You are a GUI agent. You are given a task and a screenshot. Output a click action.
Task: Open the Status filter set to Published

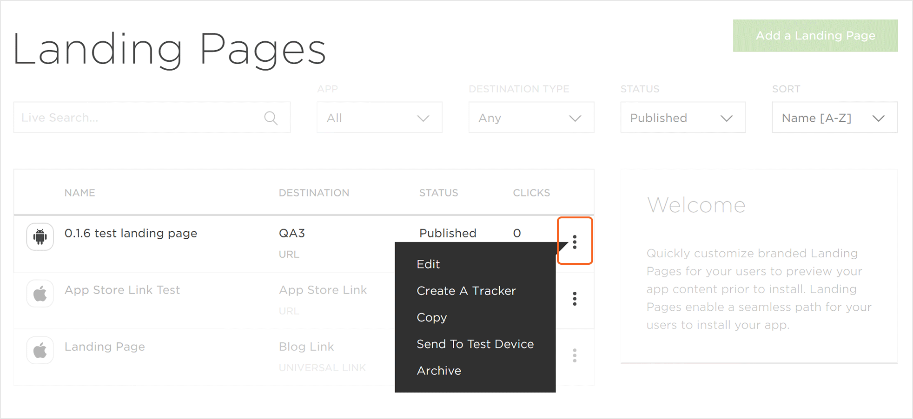pos(682,118)
